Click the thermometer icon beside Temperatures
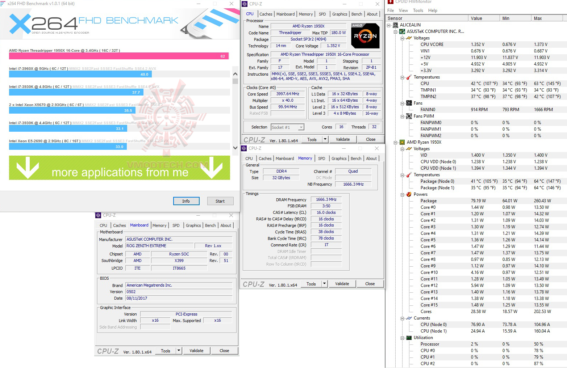The height and width of the screenshot is (368, 567). pyautogui.click(x=408, y=77)
